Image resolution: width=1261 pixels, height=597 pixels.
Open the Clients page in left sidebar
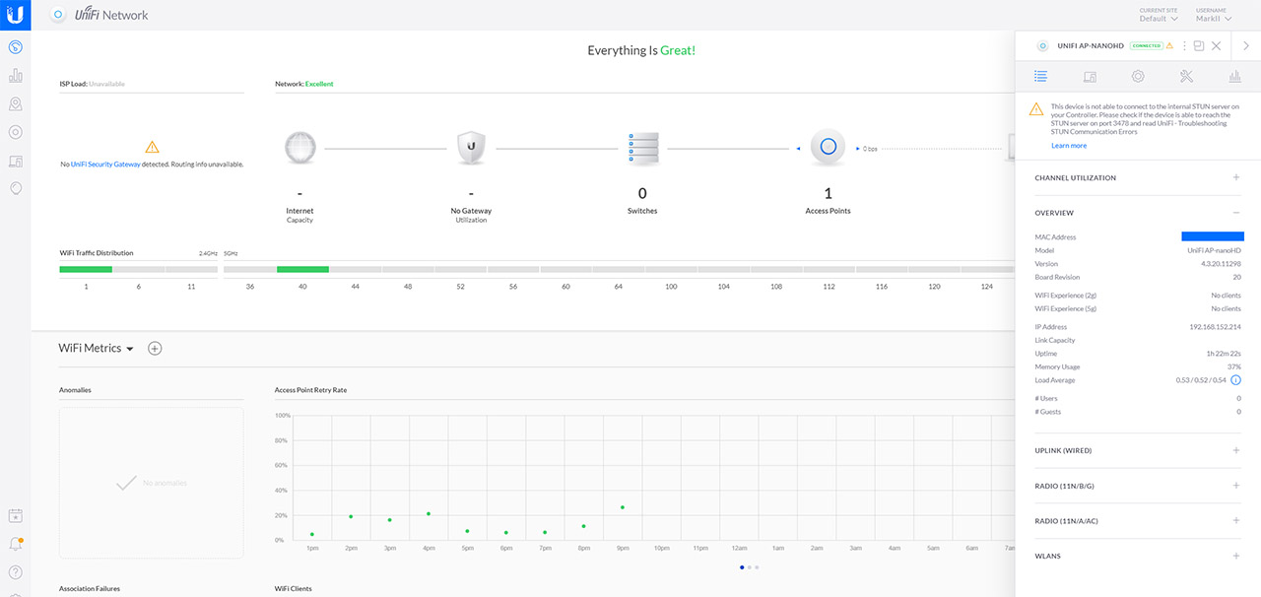pos(15,161)
